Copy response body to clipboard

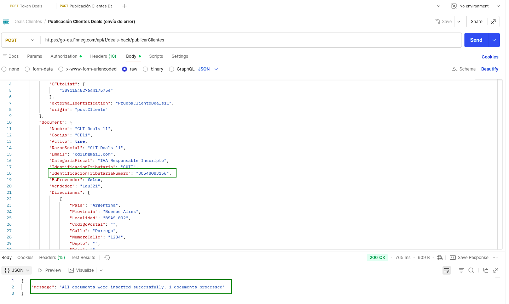[x=486, y=270]
